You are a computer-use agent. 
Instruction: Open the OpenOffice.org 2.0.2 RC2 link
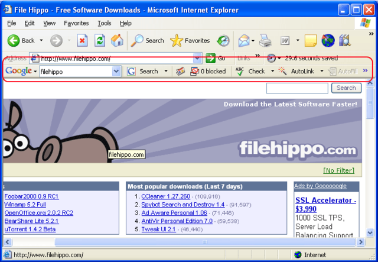pyautogui.click(x=39, y=213)
